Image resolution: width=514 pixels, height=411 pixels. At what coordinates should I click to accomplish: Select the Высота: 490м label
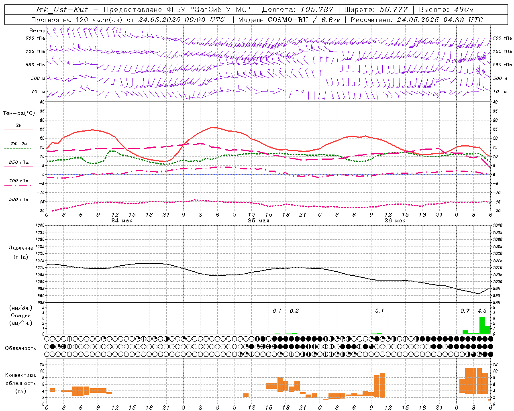[x=446, y=10]
